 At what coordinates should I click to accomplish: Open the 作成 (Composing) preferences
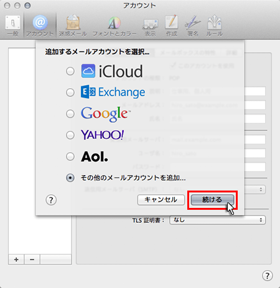(172, 25)
